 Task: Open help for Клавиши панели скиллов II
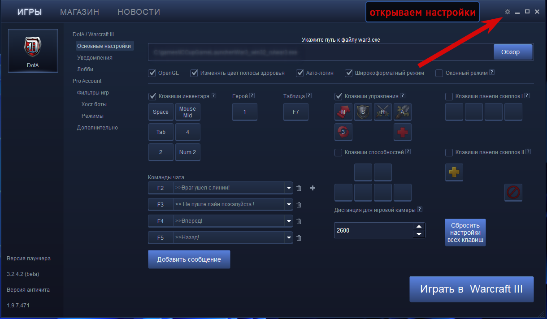528,152
